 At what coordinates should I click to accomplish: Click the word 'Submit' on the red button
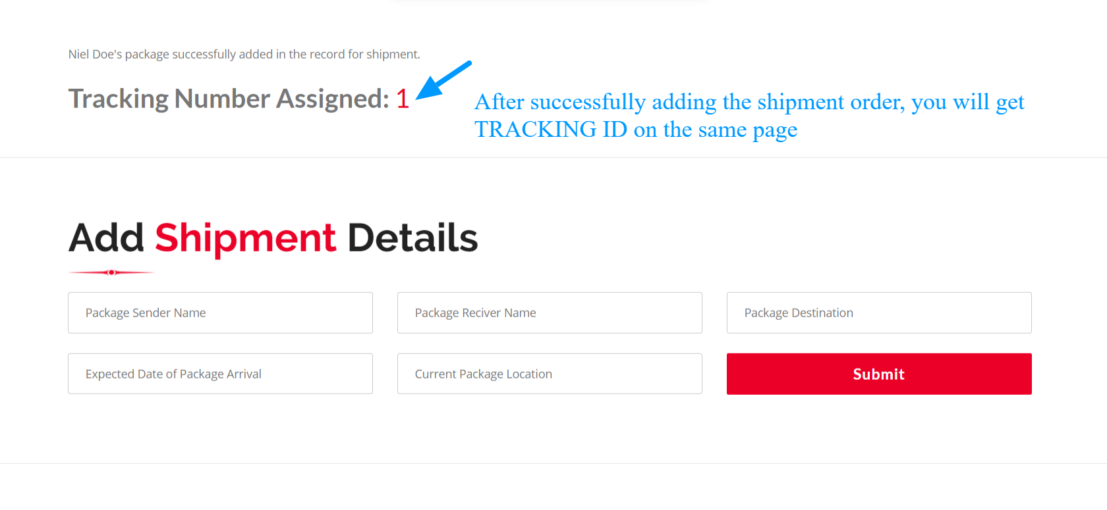point(879,374)
